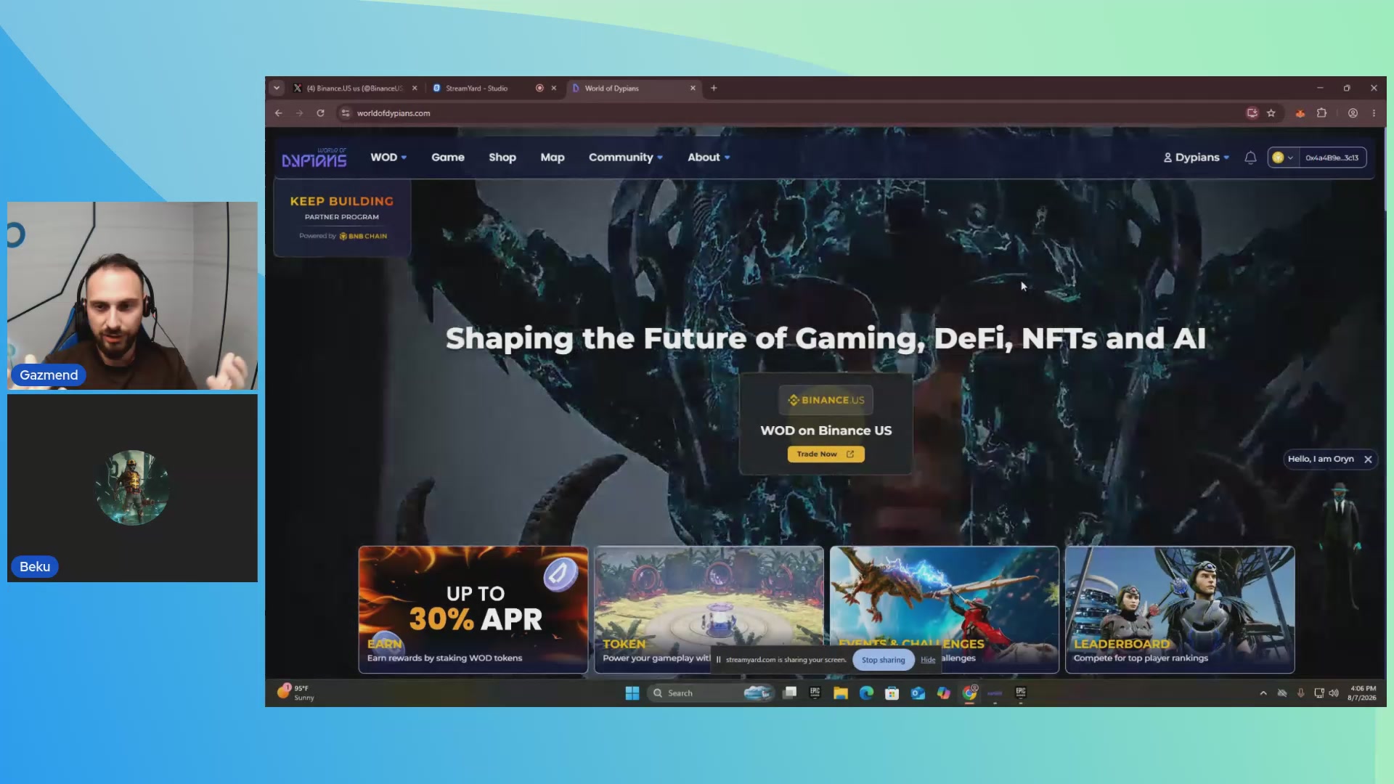
Task: Open the Chrome profile icon
Action: 1353,113
